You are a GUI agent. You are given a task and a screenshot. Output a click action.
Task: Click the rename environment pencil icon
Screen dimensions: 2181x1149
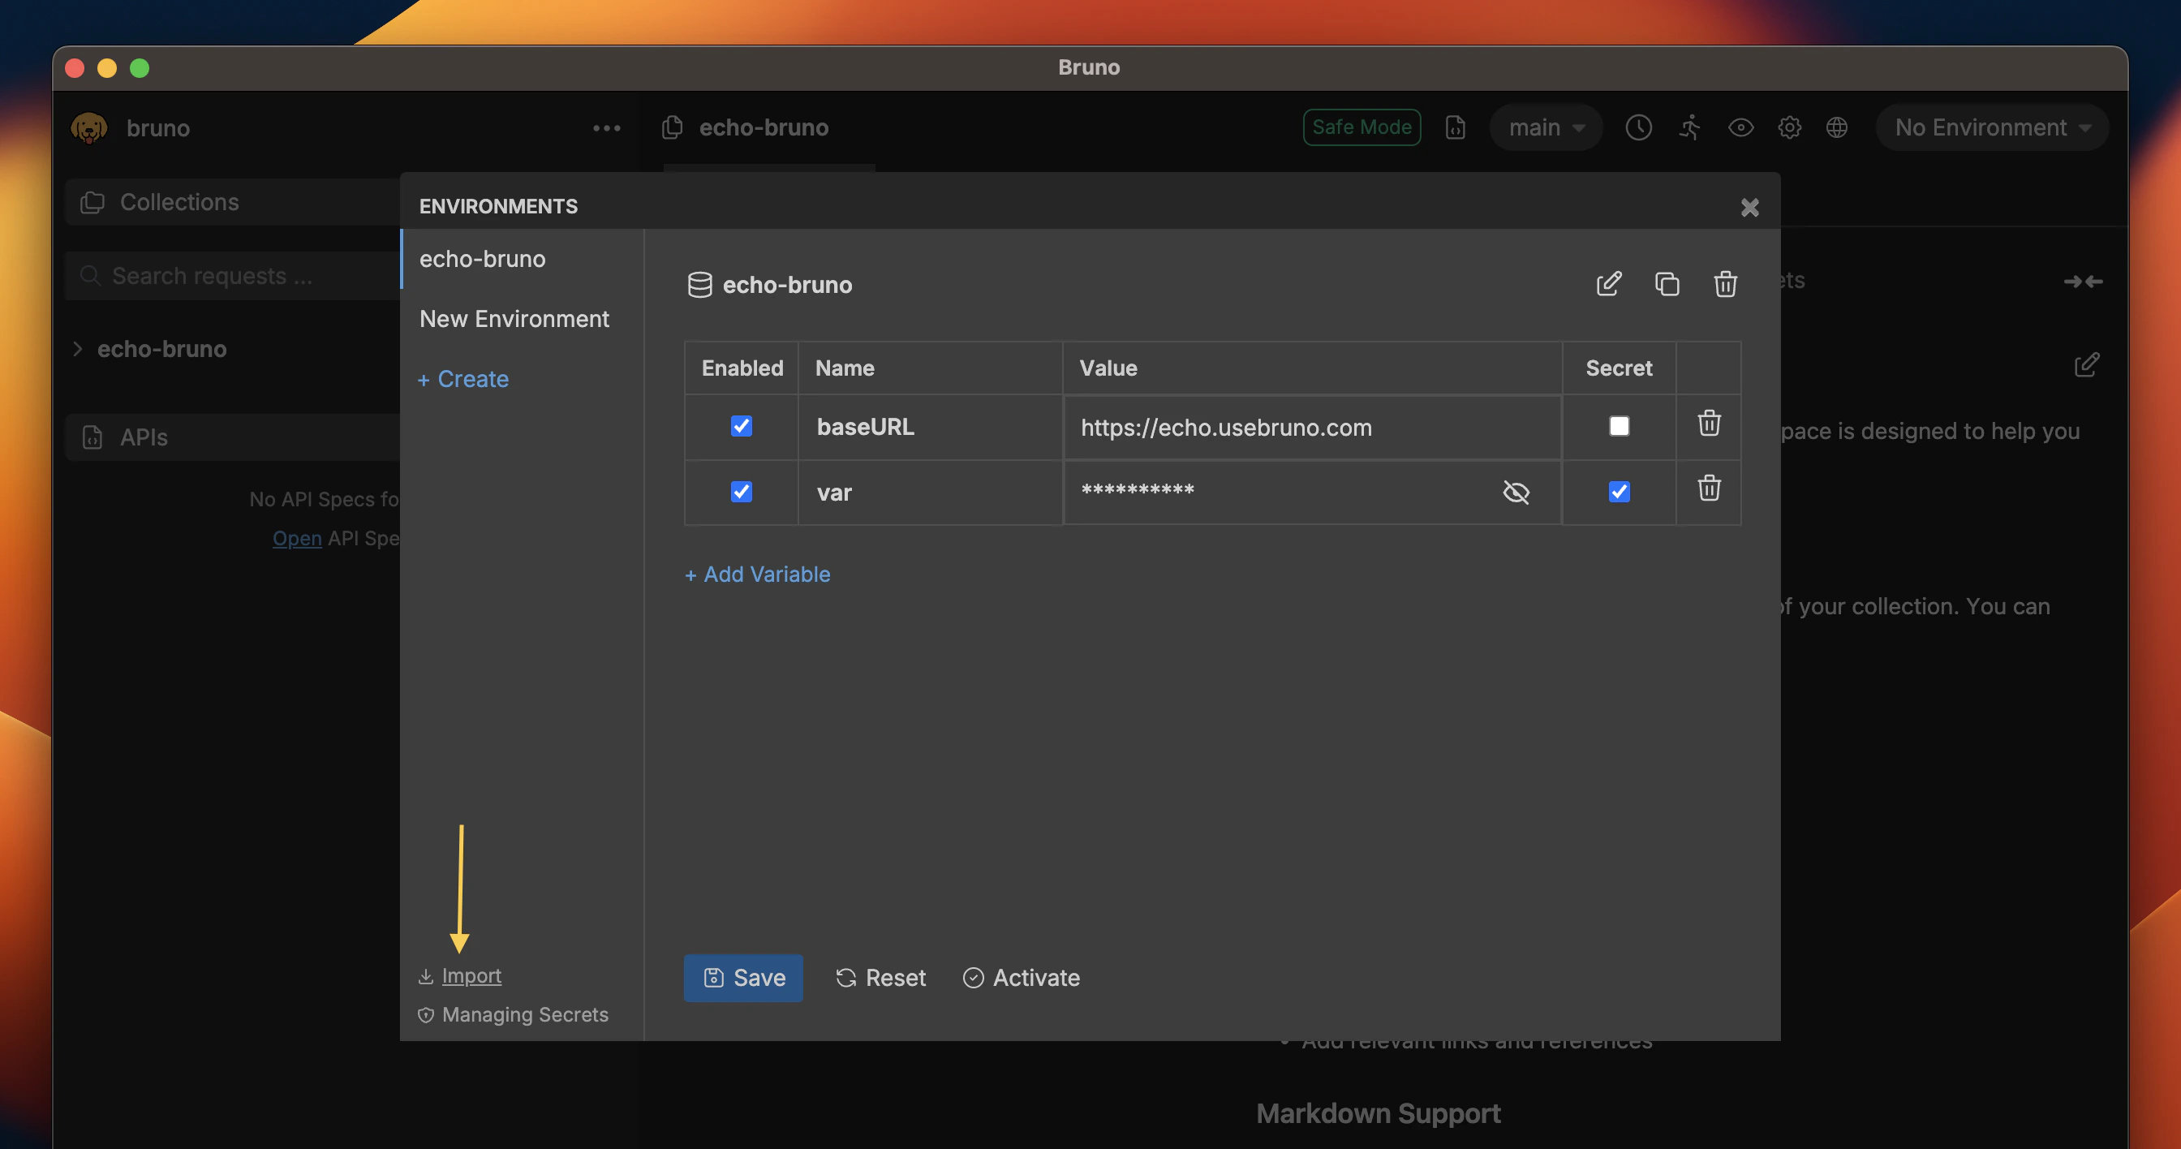point(1608,284)
